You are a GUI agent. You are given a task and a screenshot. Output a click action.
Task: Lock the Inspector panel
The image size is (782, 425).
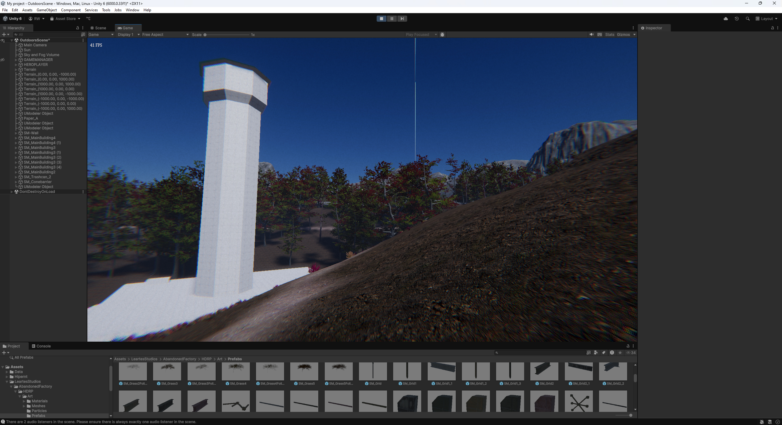tap(773, 28)
